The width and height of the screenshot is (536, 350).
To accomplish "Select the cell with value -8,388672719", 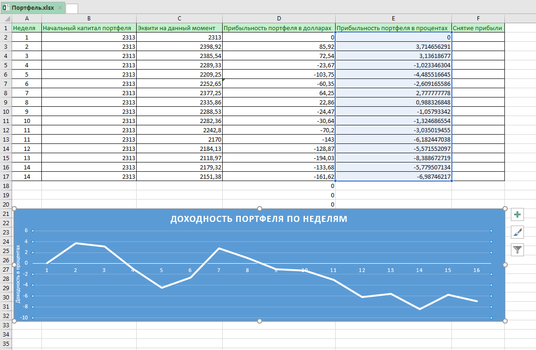I will [x=393, y=158].
